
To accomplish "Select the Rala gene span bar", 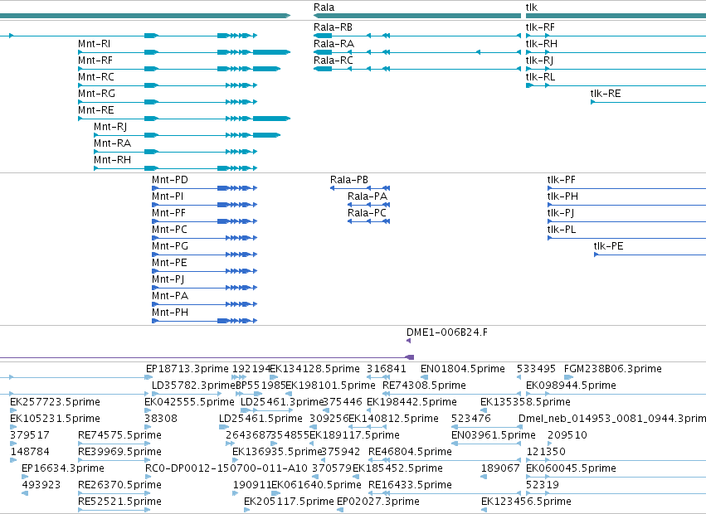I will coord(417,17).
